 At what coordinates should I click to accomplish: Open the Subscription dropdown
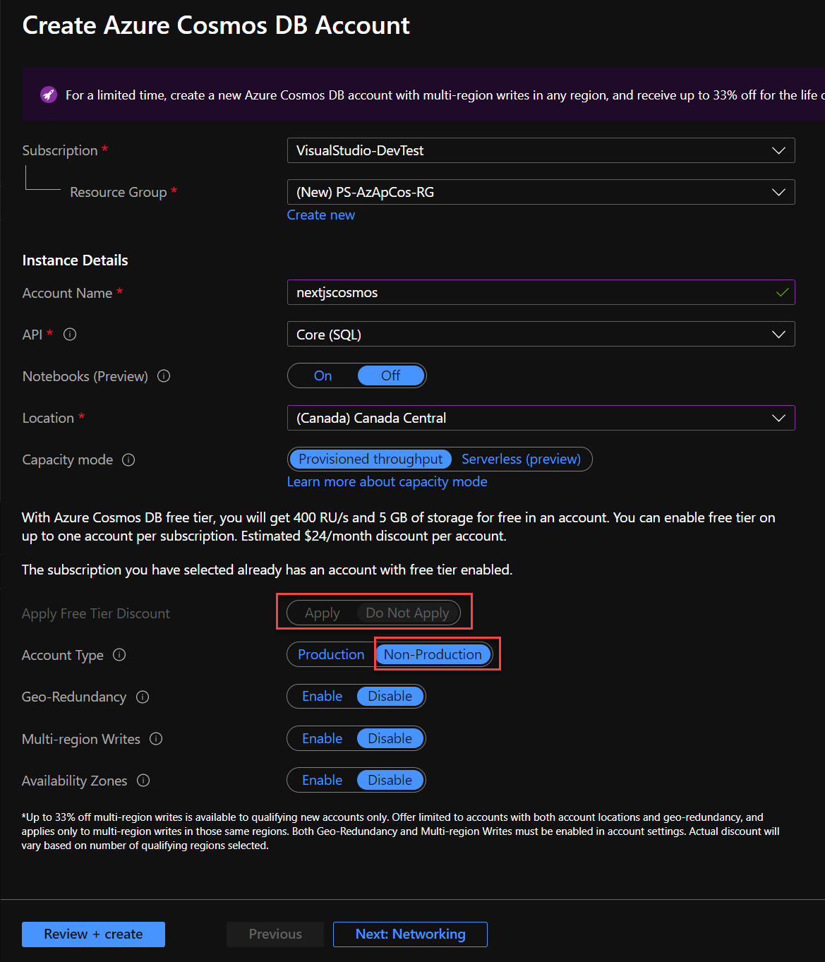541,151
